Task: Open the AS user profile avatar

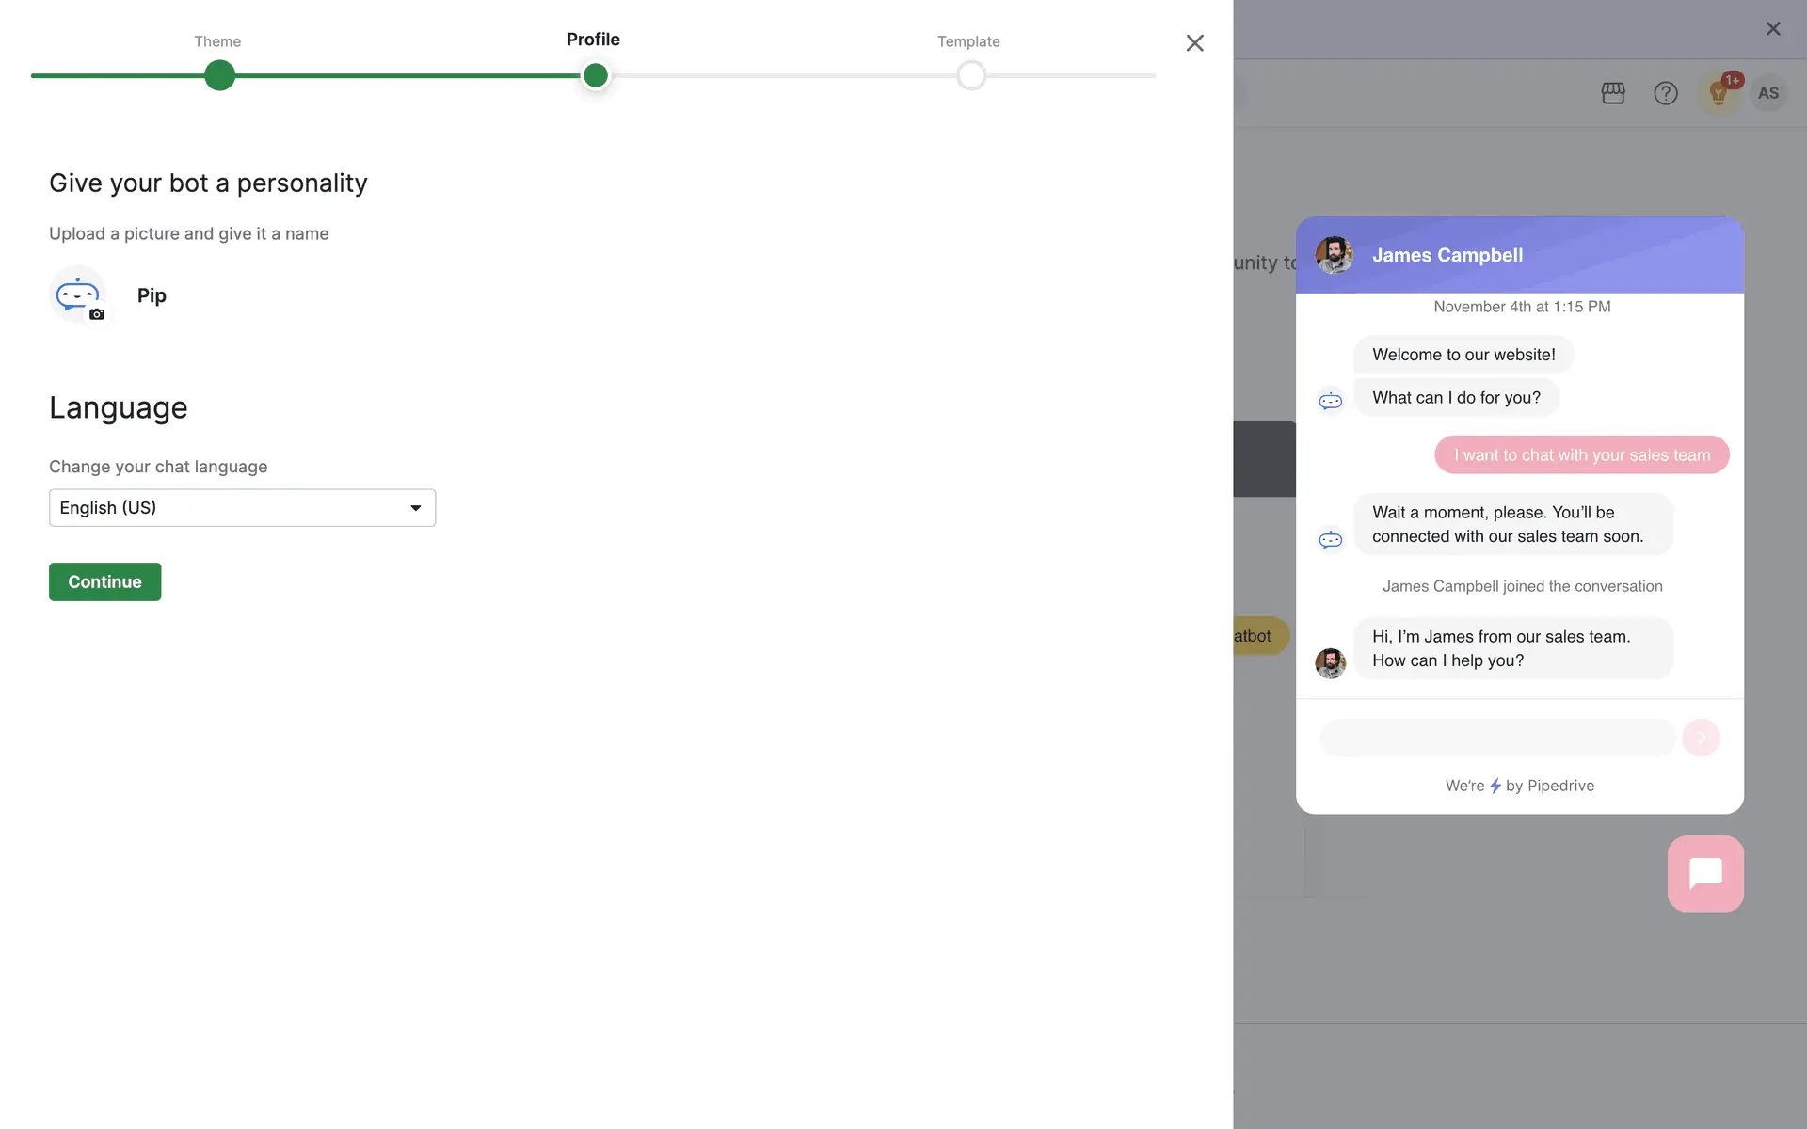Action: tap(1768, 93)
